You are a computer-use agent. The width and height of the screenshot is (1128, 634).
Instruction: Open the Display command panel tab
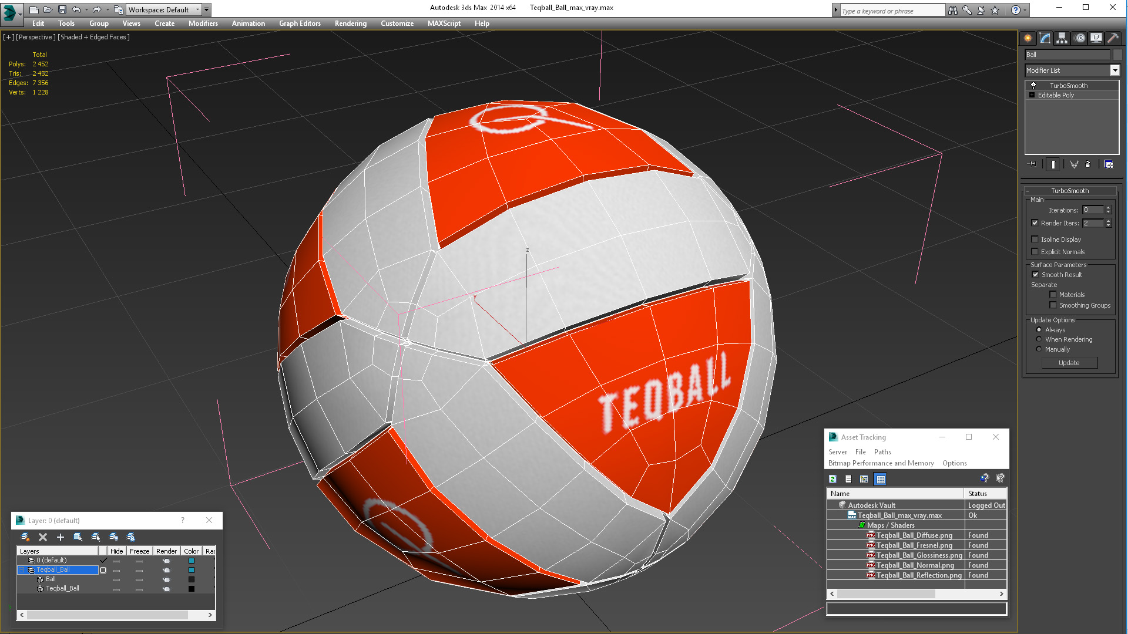(x=1096, y=38)
